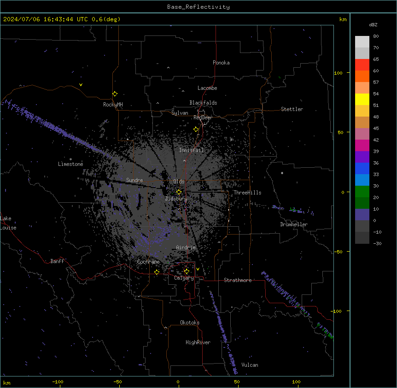Click the Airdrie city label
This screenshot has height=388, width=397.
pos(186,247)
